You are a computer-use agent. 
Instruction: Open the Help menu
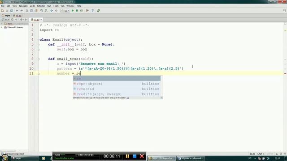79,6
